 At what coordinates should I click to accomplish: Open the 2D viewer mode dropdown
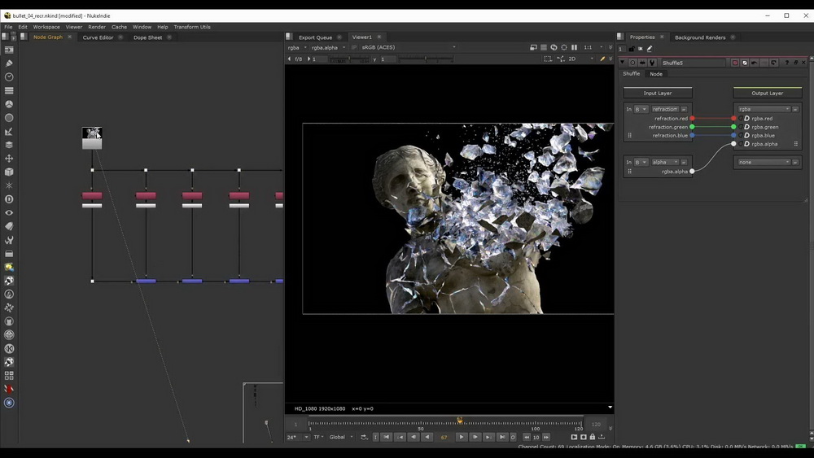580,59
